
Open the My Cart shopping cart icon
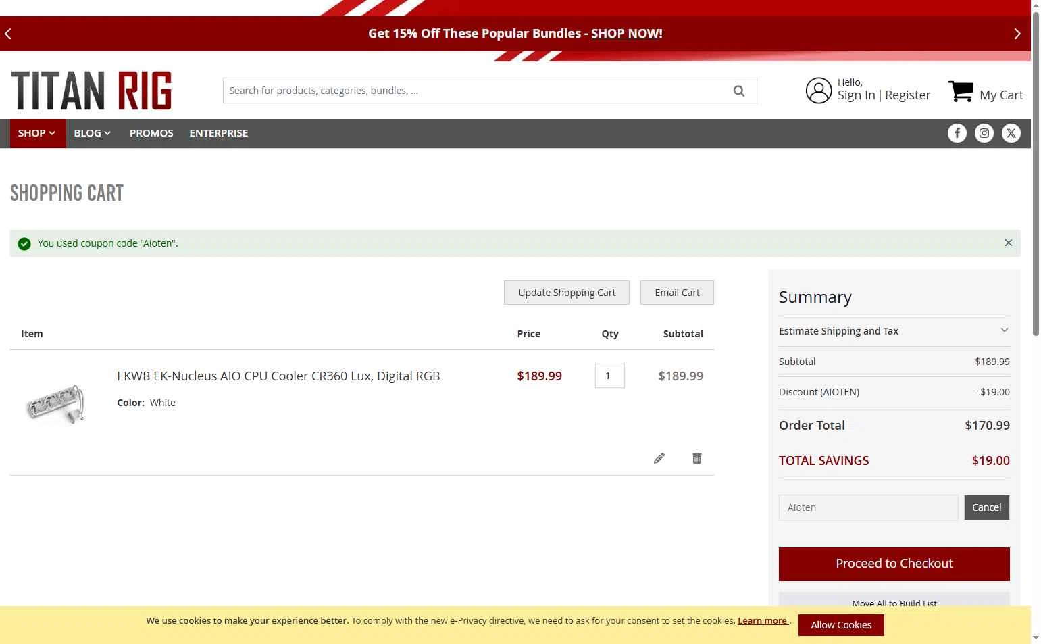pyautogui.click(x=961, y=91)
